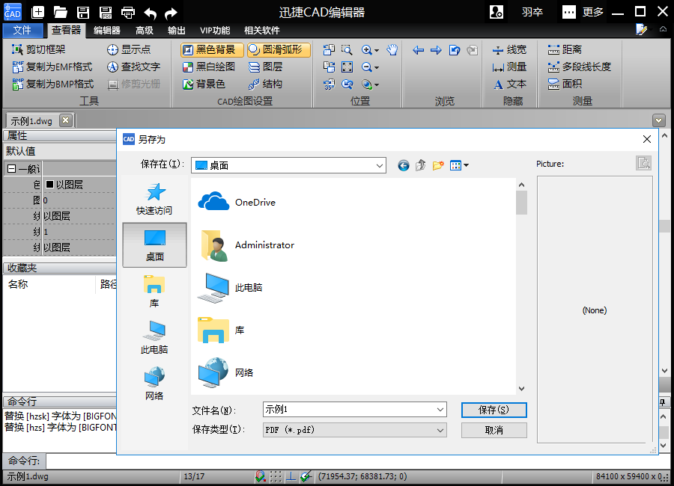Toggle the 圆滑弧形 smooth arc option
Image resolution: width=674 pixels, height=486 pixels.
(x=279, y=50)
